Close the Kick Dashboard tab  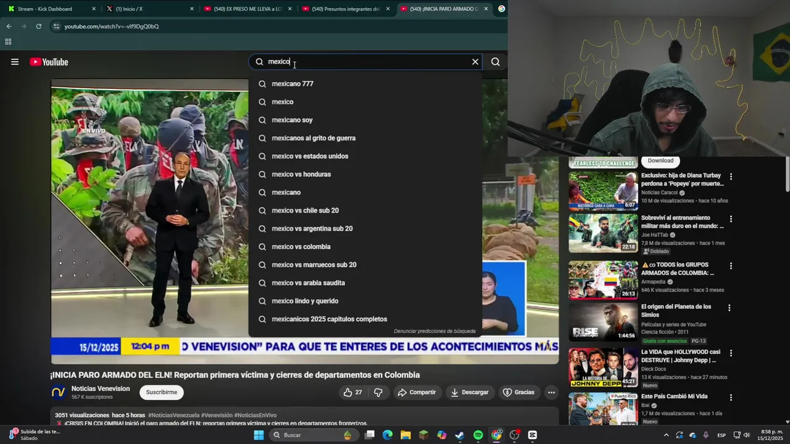pos(94,9)
